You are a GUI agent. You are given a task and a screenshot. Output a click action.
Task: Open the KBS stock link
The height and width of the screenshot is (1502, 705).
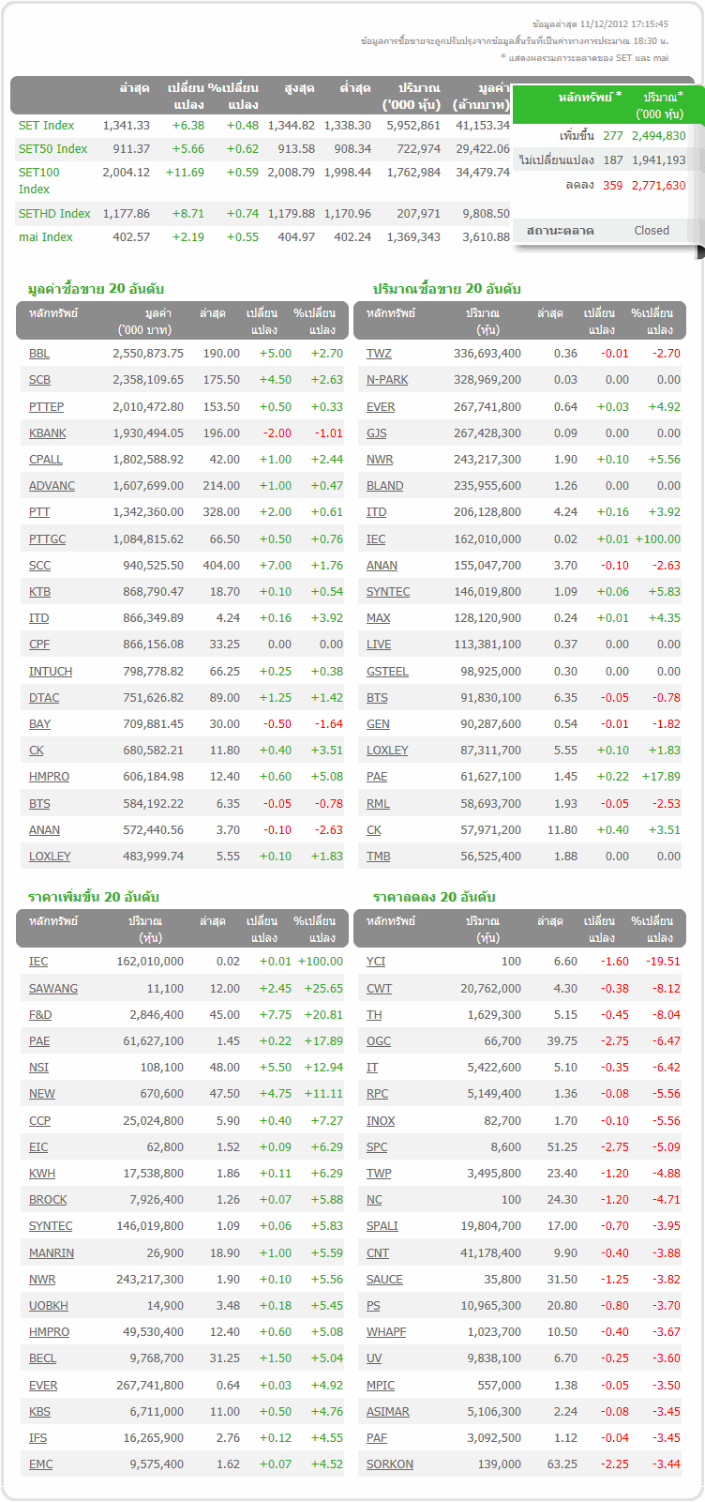click(39, 1411)
